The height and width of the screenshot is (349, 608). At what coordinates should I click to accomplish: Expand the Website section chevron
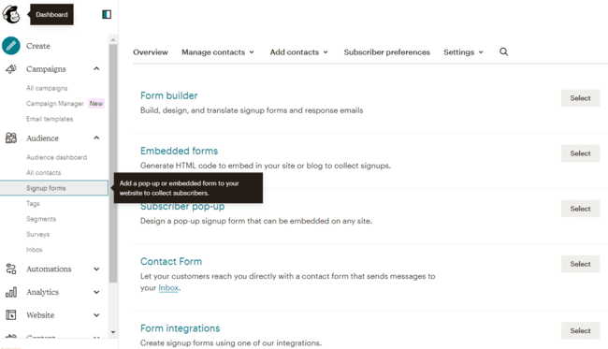(96, 315)
